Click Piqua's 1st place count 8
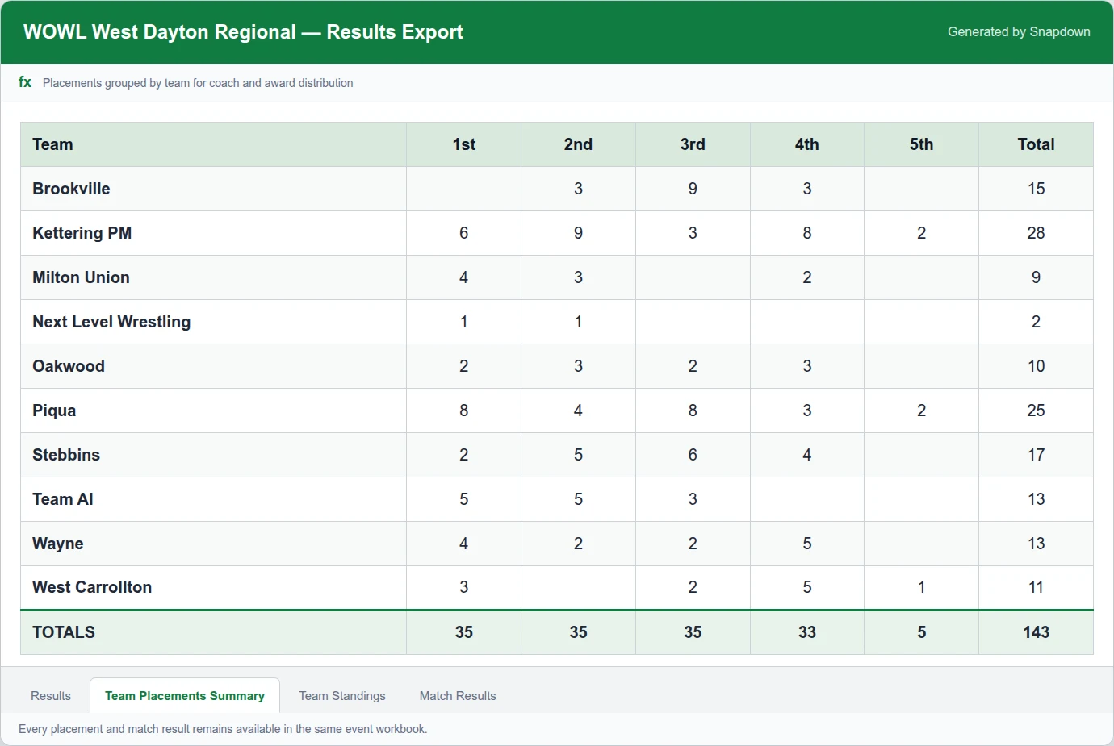Image resolution: width=1114 pixels, height=746 pixels. pyautogui.click(x=464, y=411)
